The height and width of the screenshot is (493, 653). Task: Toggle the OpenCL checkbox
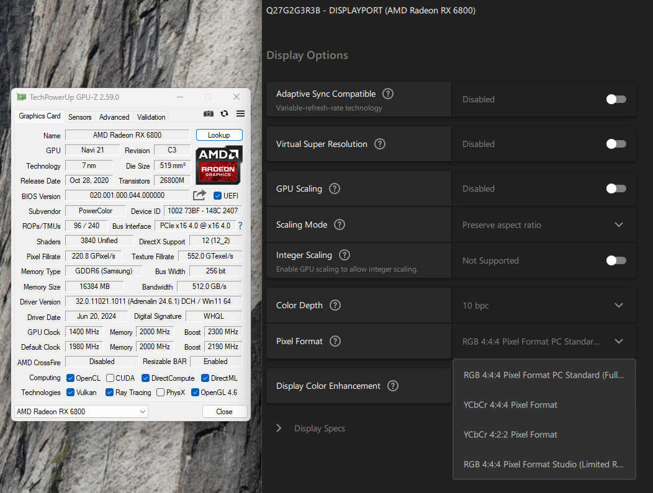point(70,378)
